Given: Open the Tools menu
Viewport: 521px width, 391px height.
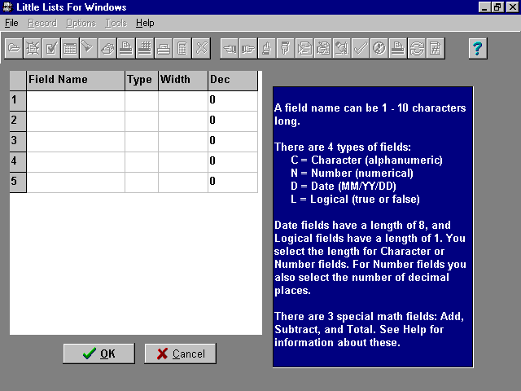Looking at the screenshot, I should [x=116, y=23].
